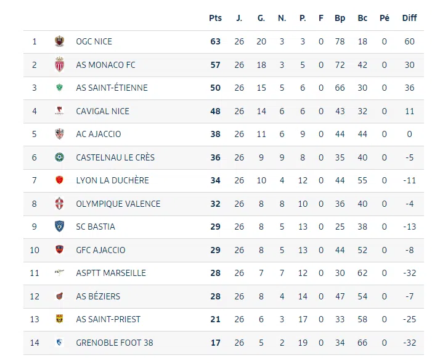Click the Grenoble Foot 38 logo

point(59,343)
